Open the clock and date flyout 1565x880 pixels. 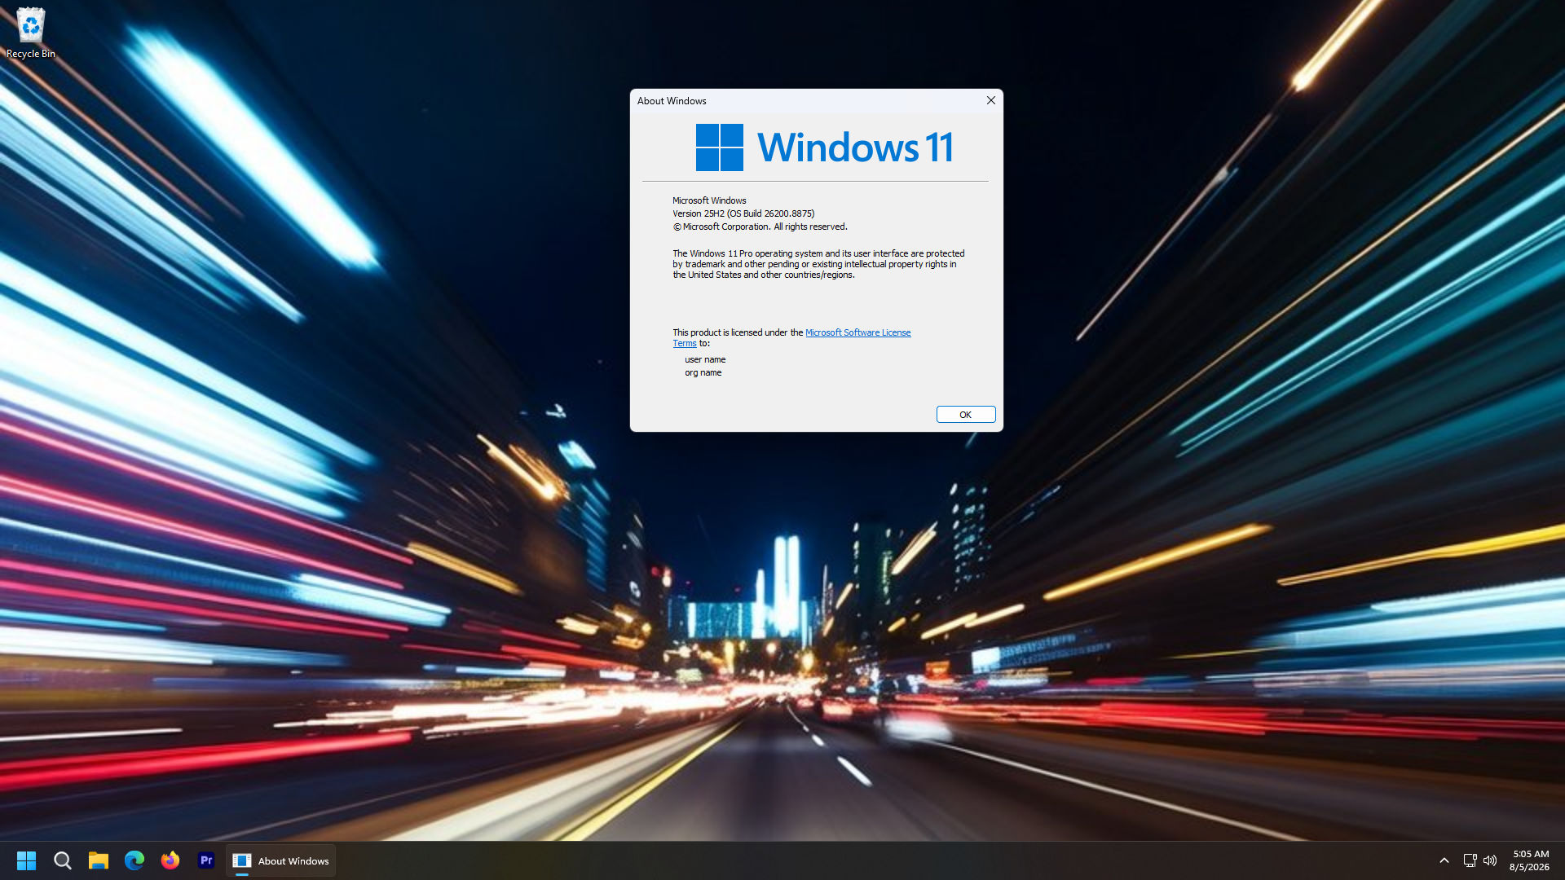[1530, 860]
